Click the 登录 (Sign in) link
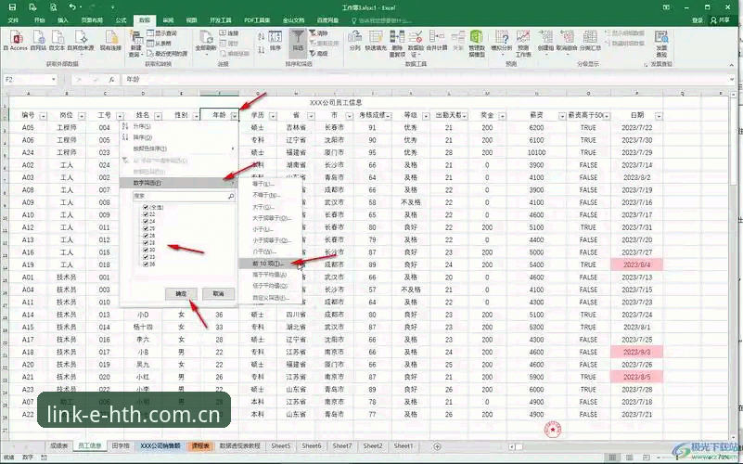The width and height of the screenshot is (743, 464). (x=697, y=20)
